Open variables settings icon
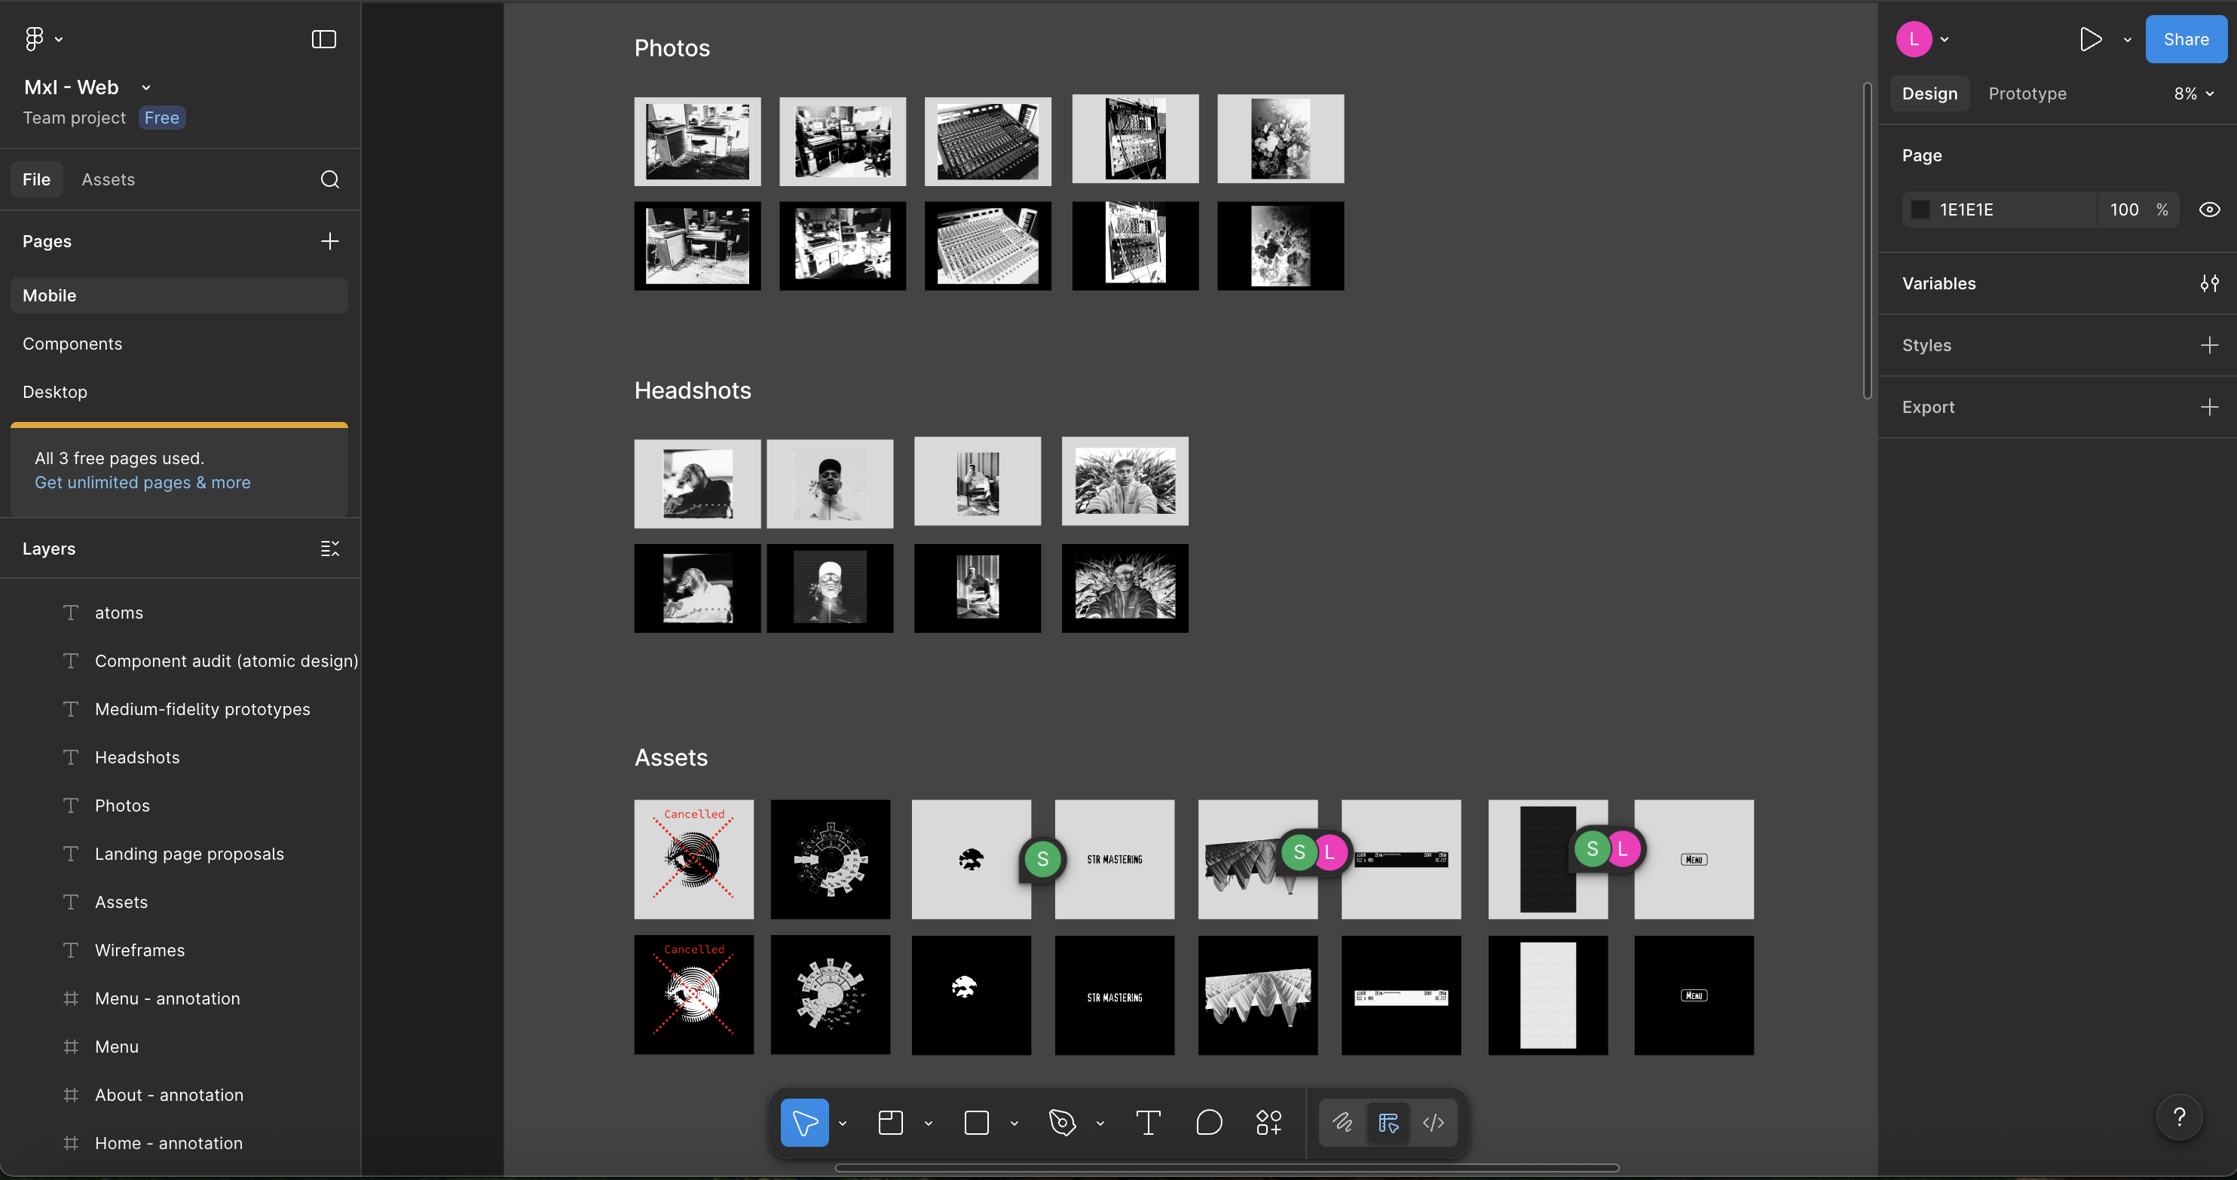Image resolution: width=2237 pixels, height=1180 pixels. (2209, 283)
